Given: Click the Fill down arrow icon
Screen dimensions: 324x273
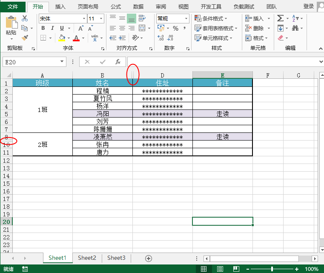Looking at the screenshot, I should [281, 28].
